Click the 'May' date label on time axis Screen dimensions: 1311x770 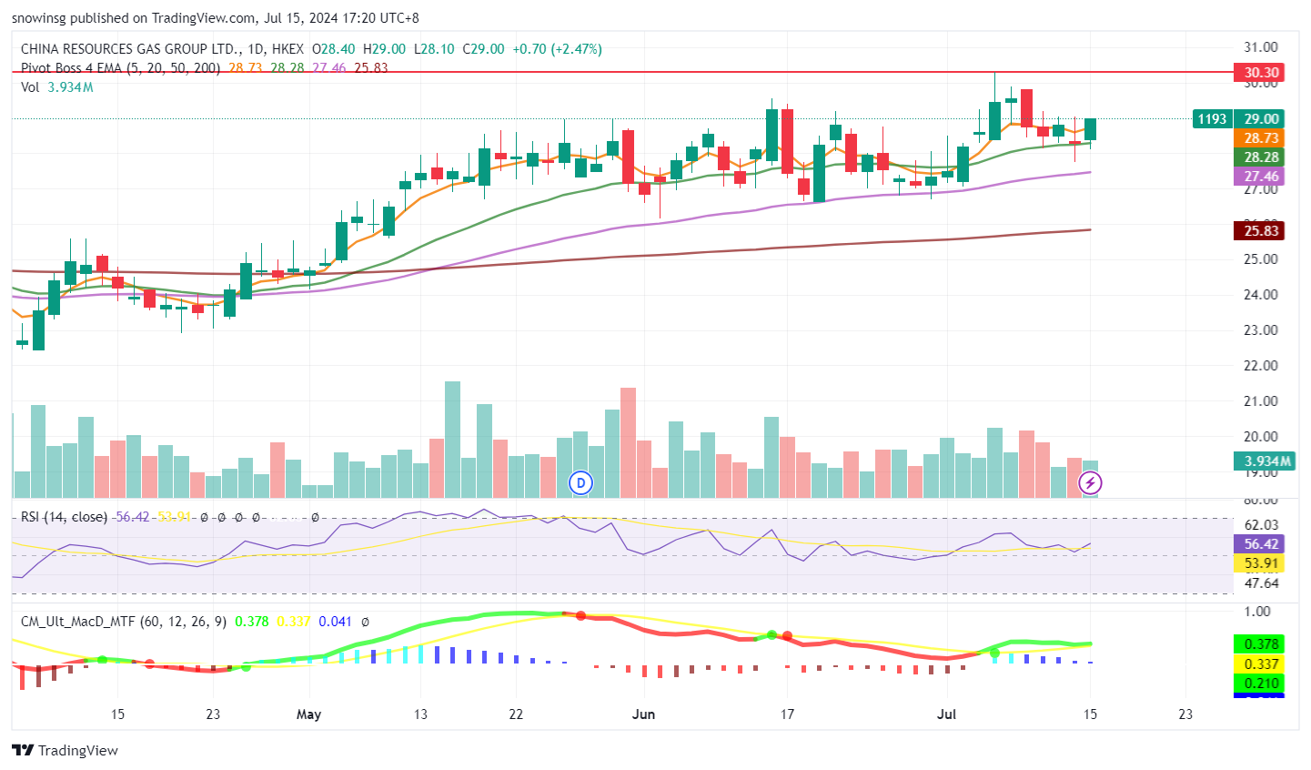click(x=308, y=714)
